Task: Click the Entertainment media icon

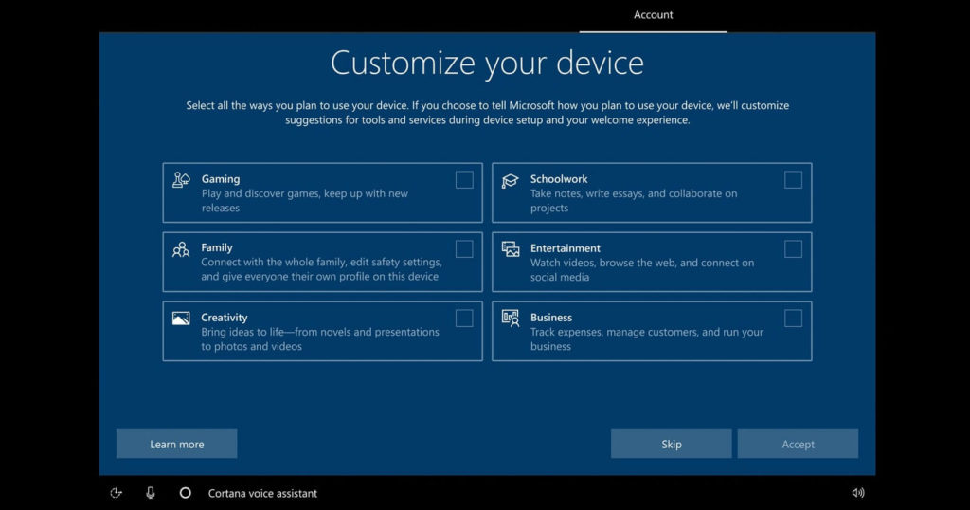Action: coord(511,249)
